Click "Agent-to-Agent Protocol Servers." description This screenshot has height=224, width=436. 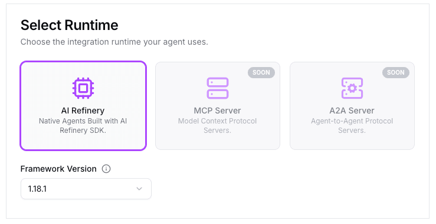pyautogui.click(x=352, y=126)
